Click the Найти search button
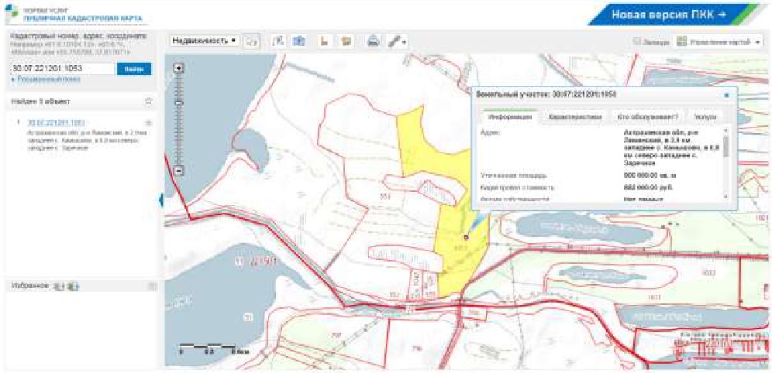Screen dimensions: 772x373 click(x=134, y=69)
